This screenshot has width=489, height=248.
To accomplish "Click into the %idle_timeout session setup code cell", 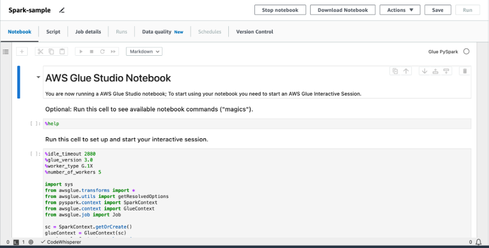I will click(257, 193).
